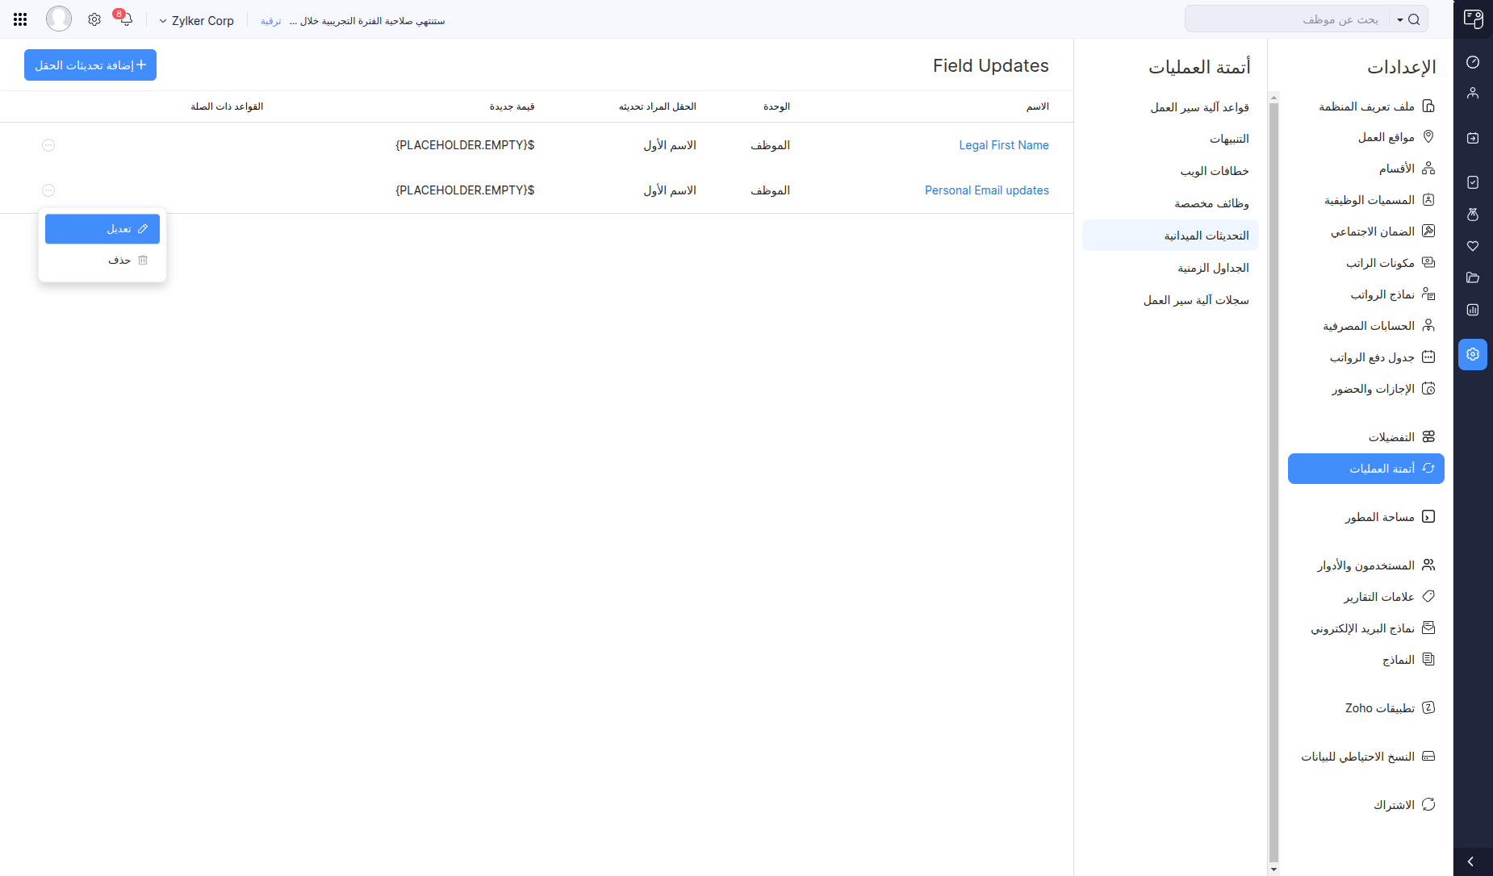
Task: Click in the employee search field
Action: point(1291,19)
